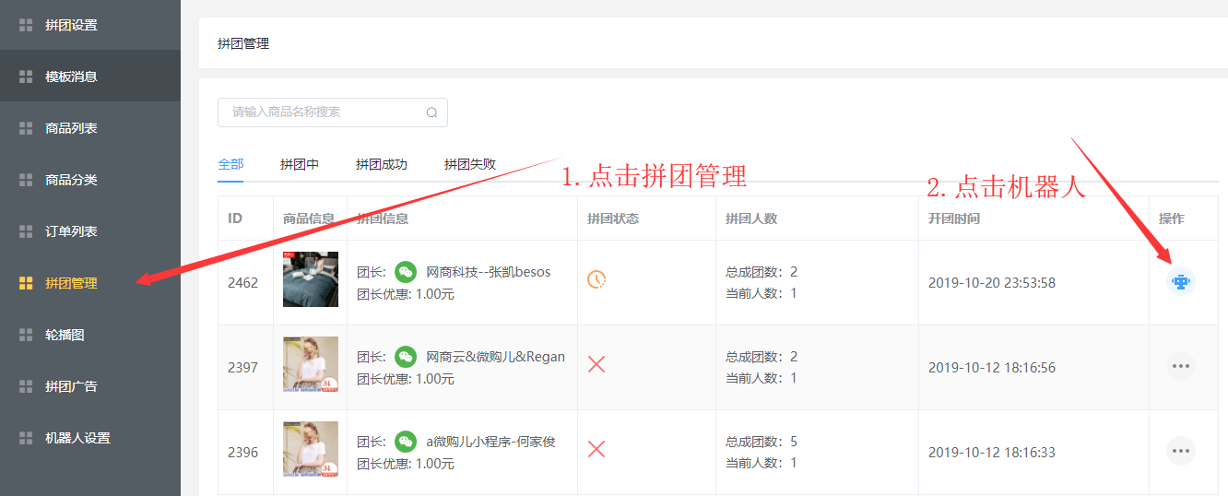Click time 2019-10-12 18:16:56
1228x496 pixels.
992,368
